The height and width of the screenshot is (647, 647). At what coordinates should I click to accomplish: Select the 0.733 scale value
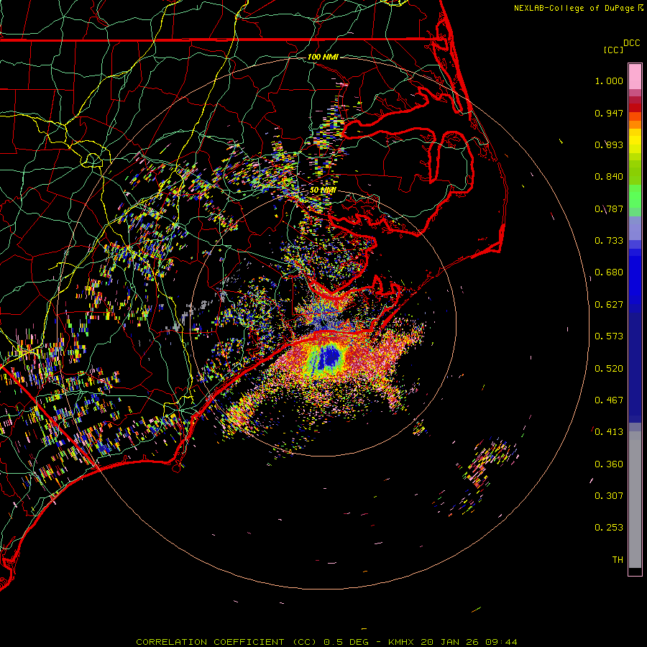(x=609, y=241)
